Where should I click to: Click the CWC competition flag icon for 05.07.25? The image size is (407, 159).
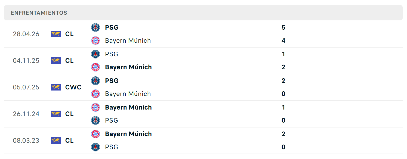(x=56, y=87)
